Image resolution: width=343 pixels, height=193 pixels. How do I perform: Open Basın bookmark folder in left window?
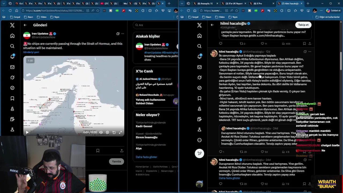pyautogui.click(x=28, y=17)
